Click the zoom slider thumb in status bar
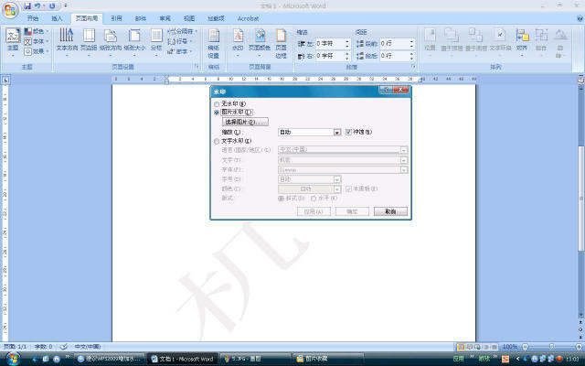Image resolution: width=585 pixels, height=366 pixels. [x=551, y=347]
